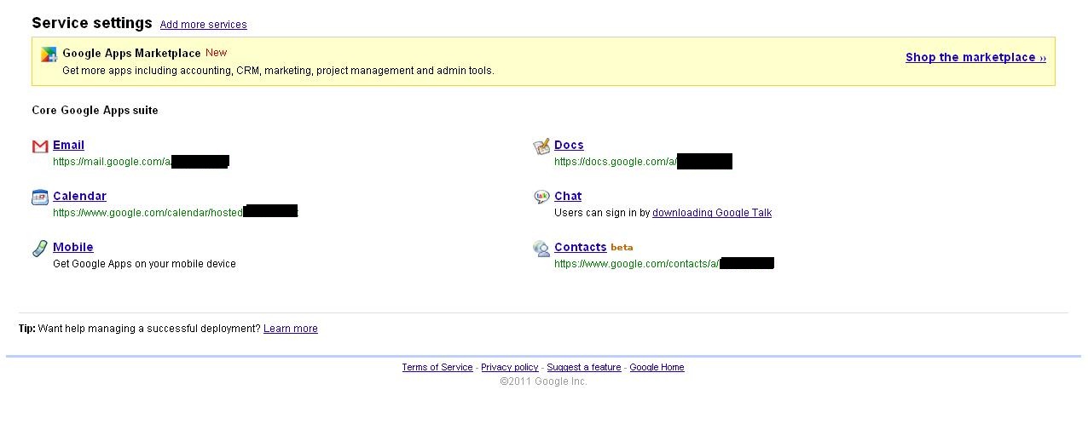Screen dimensions: 1088x447
Task: Click Shop the marketplace link
Action: pos(976,57)
